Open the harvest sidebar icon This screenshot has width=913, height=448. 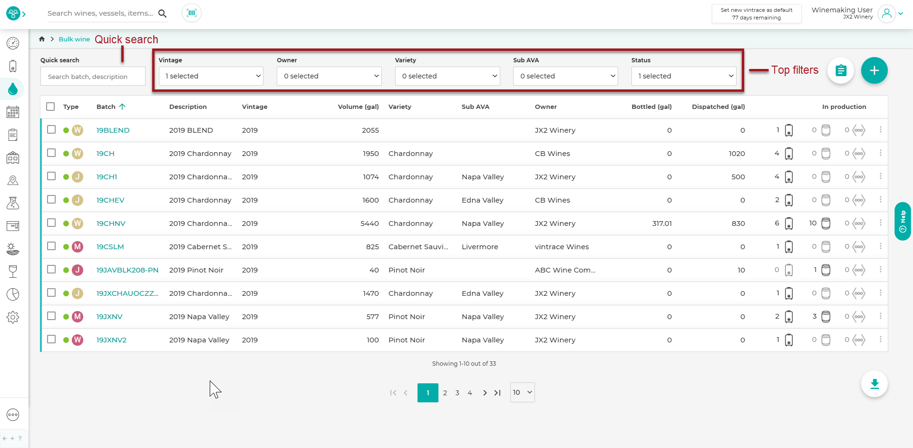(x=13, y=249)
